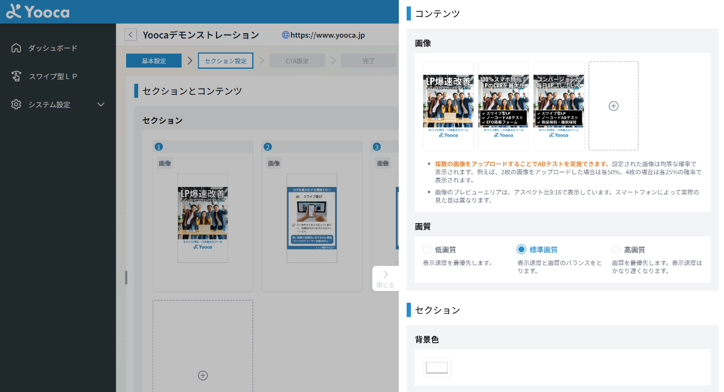Click the back arrow next to Yoocaデモンストレーション
This screenshot has height=392, width=724.
tap(130, 34)
